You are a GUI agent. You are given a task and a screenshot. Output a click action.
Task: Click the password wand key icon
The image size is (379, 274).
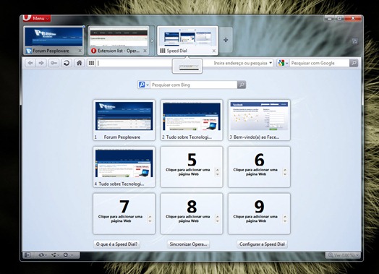pyautogui.click(x=54, y=64)
